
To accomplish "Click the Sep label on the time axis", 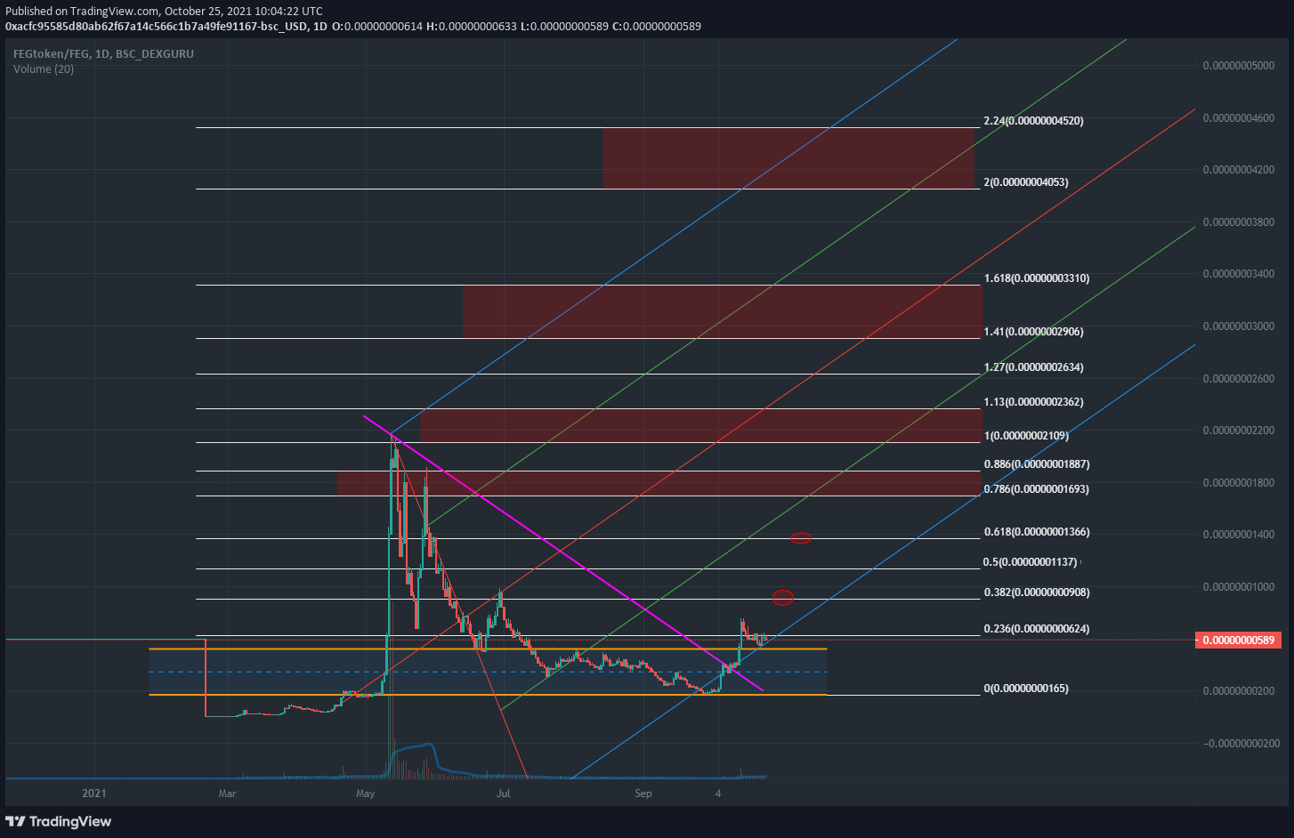I will 643,794.
